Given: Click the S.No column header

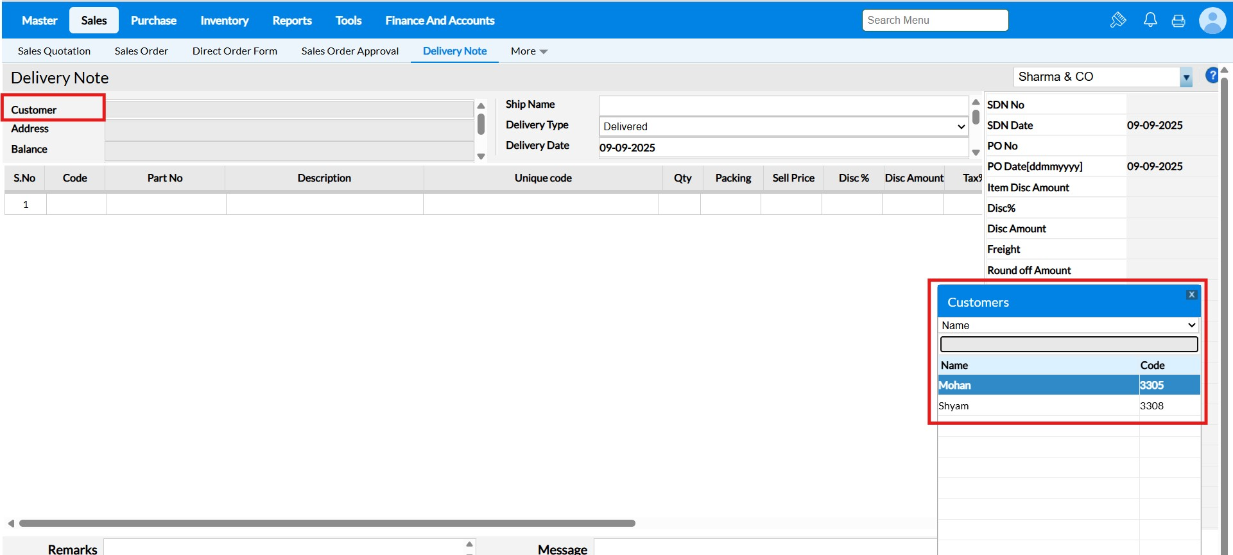Looking at the screenshot, I should coord(24,178).
